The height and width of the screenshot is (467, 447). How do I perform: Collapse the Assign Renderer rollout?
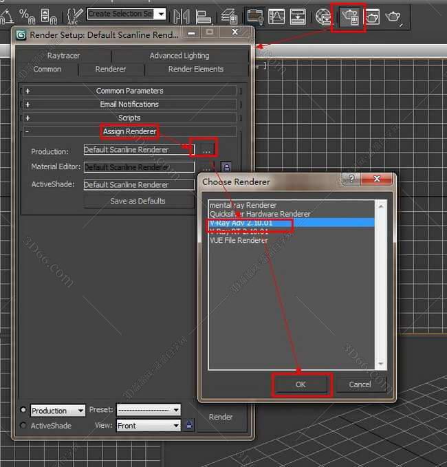click(x=129, y=131)
